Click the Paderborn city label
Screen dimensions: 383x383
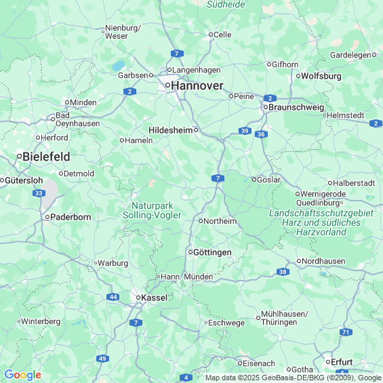point(70,217)
